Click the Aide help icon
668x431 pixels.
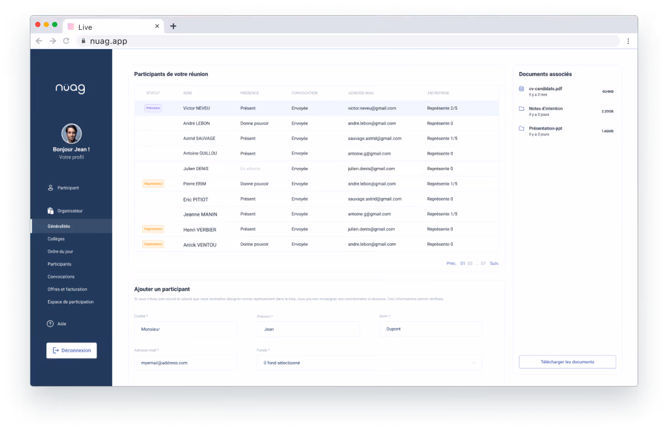coord(50,323)
